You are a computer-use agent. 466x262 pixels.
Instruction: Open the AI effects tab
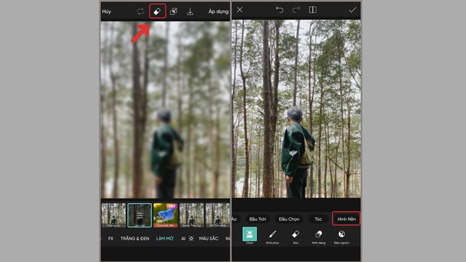[187, 239]
